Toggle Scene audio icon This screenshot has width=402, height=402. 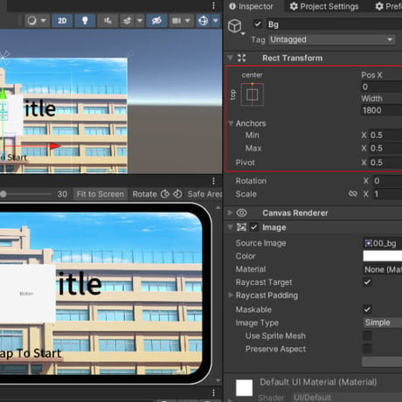tap(107, 21)
